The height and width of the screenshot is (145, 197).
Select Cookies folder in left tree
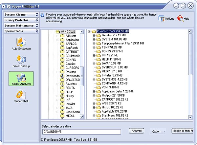coord(71,64)
